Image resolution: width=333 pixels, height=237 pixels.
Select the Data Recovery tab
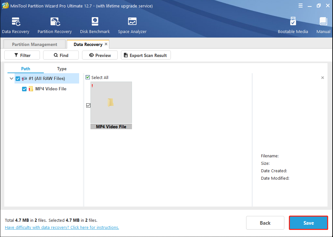coord(88,44)
